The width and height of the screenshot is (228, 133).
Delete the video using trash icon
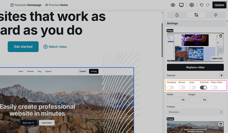coord(221,36)
